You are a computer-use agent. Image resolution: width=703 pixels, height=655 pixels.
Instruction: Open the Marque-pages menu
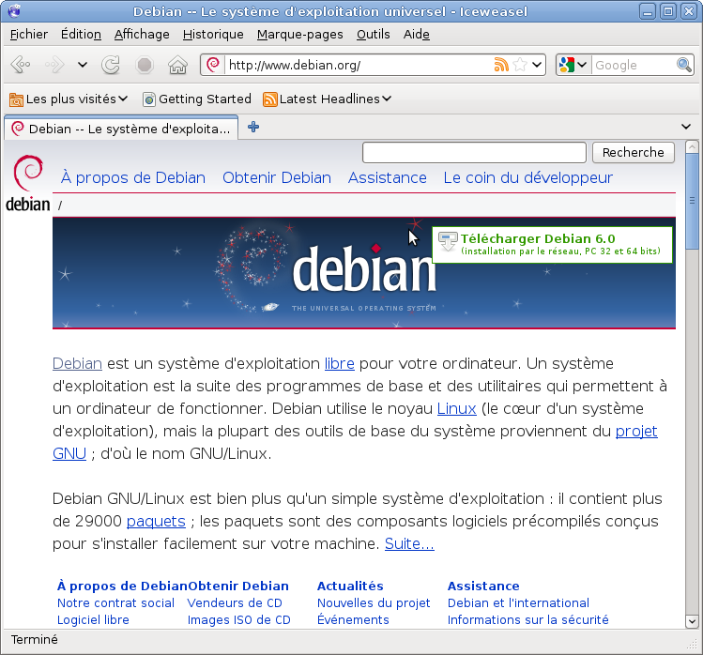pos(300,34)
